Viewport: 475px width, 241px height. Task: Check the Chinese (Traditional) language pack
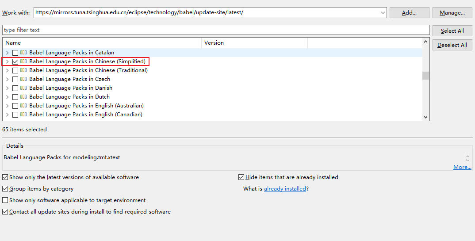[15, 70]
